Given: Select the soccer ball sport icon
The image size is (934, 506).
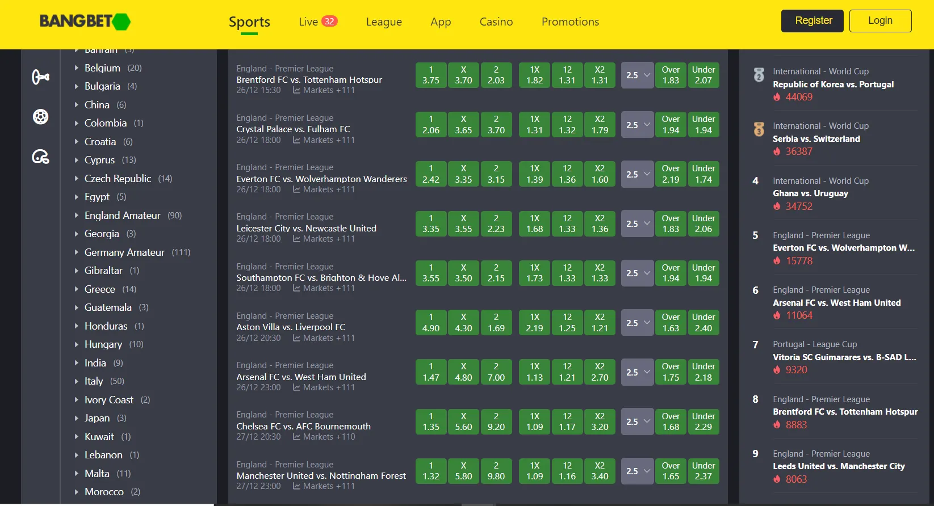Looking at the screenshot, I should (x=40, y=117).
